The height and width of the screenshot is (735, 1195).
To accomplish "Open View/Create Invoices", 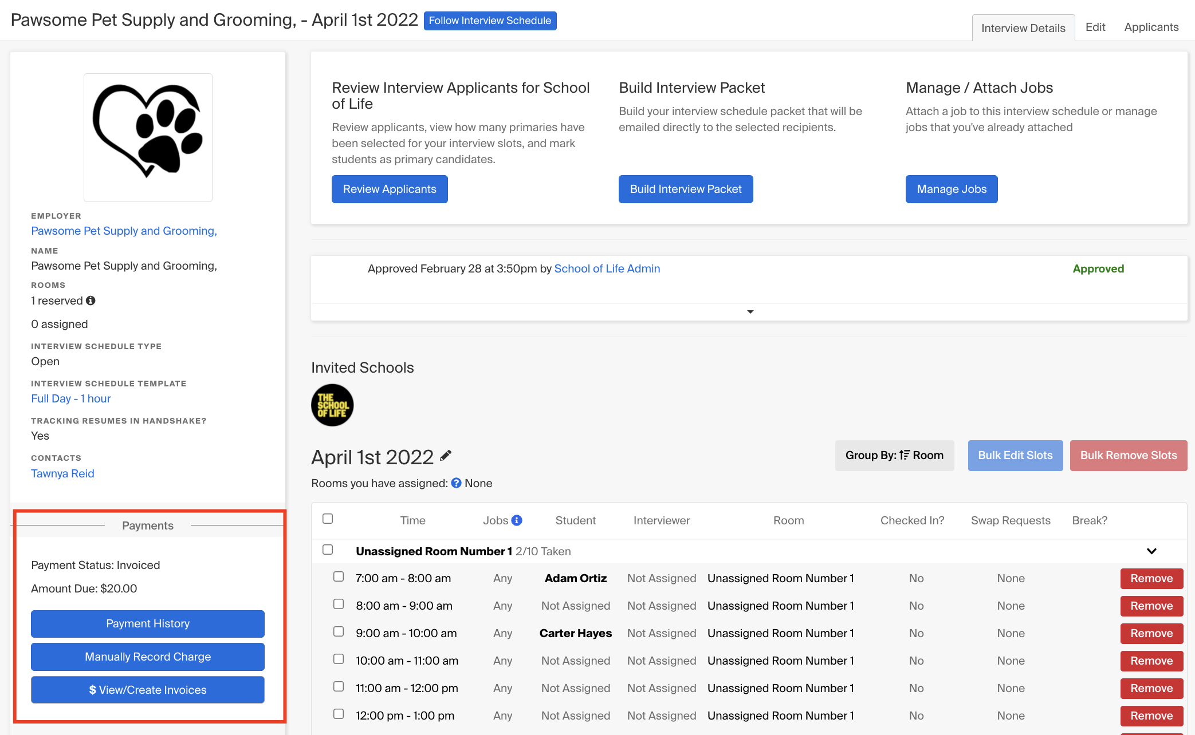I will pos(148,690).
